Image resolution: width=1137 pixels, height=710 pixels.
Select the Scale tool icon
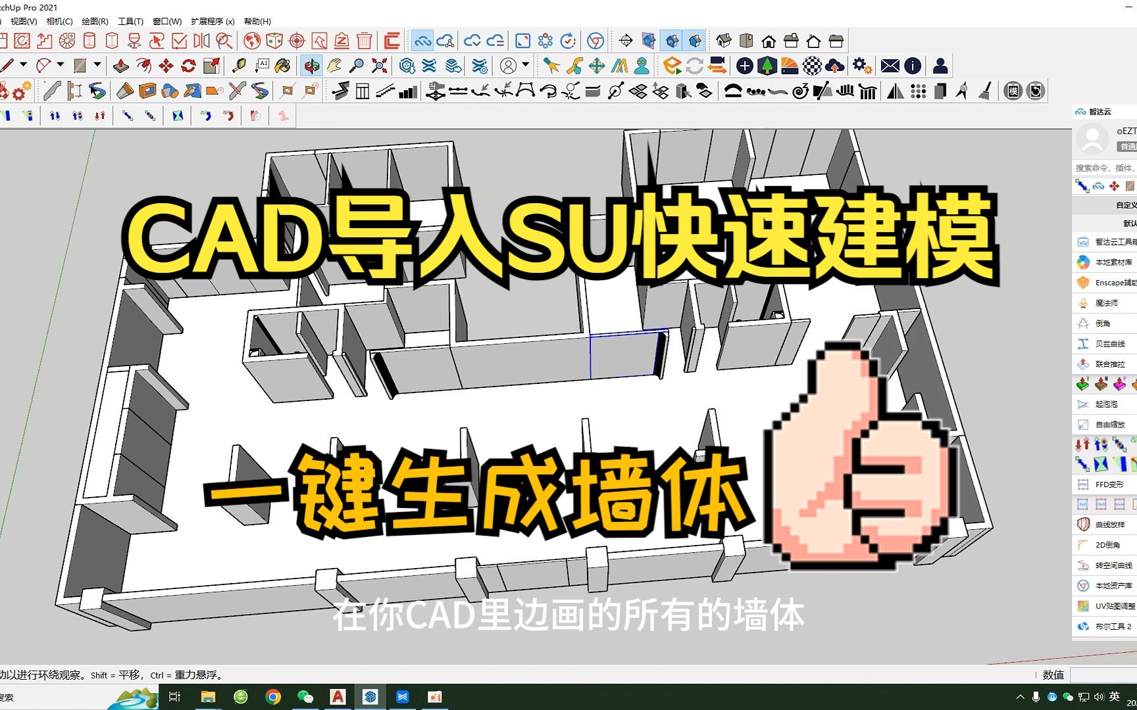pos(211,66)
